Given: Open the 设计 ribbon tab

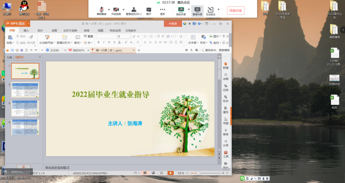Looking at the screenshot, I should tap(40, 30).
